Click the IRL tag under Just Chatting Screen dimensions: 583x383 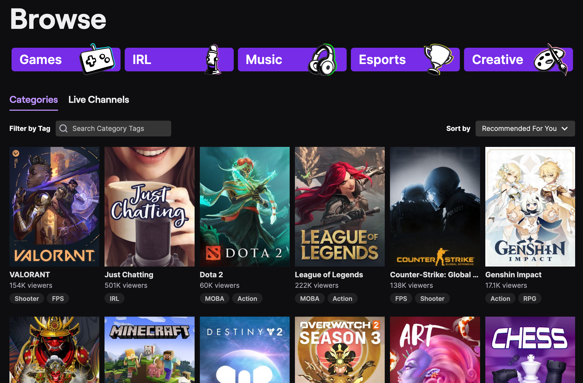tap(114, 299)
